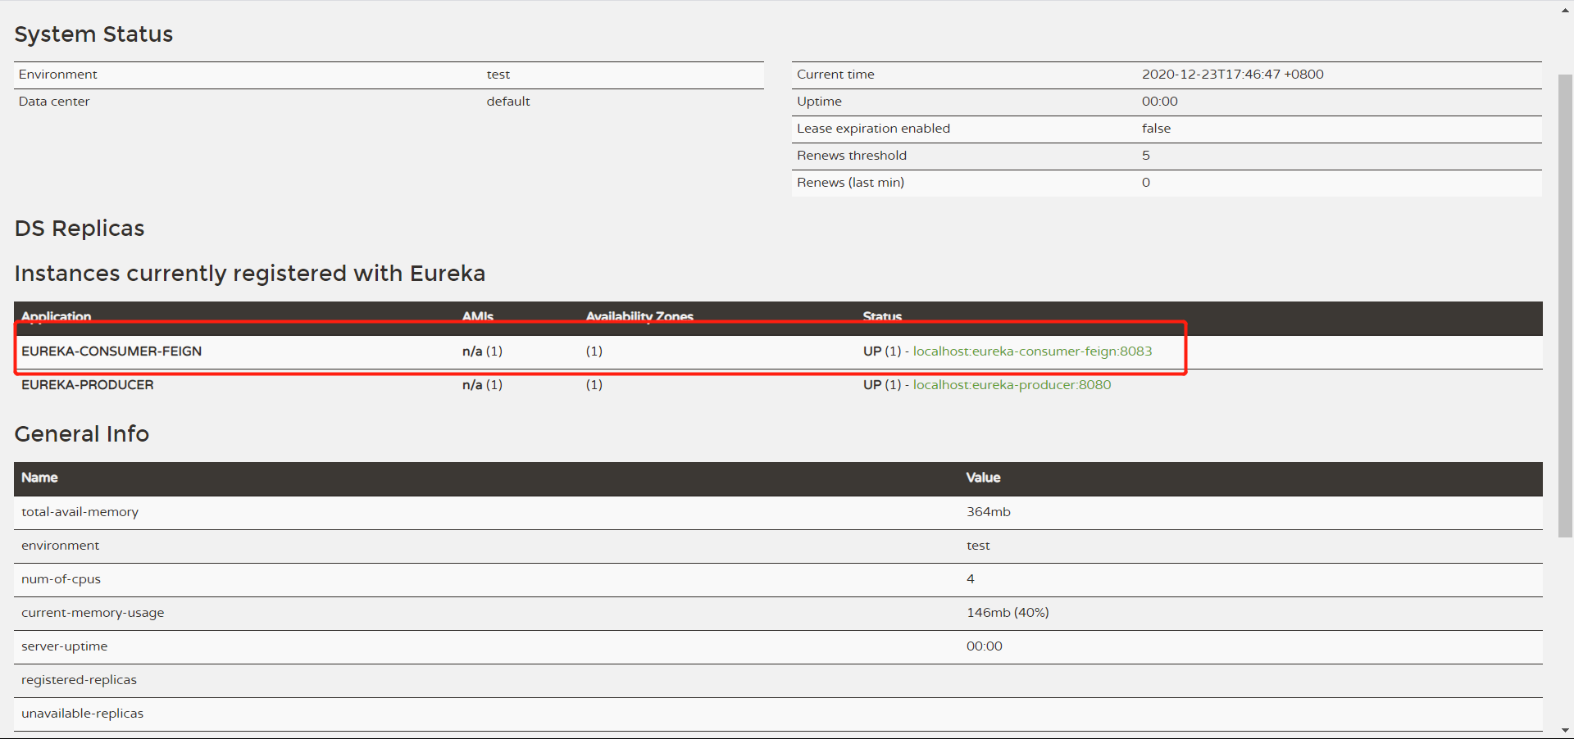The image size is (1574, 739).
Task: Click the Availability Zones value for EUREKA-CONSUMER-FEIGN
Action: pyautogui.click(x=594, y=351)
